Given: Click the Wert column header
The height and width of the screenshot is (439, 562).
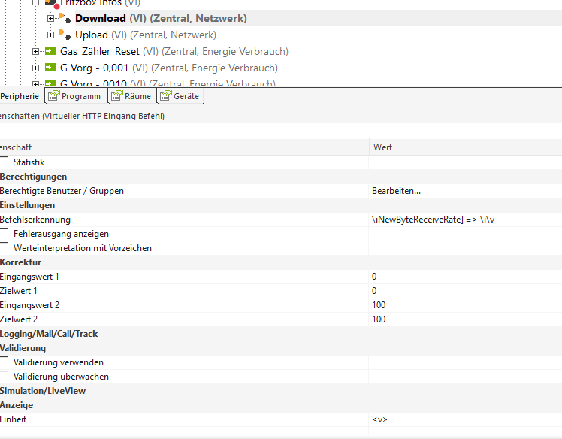Looking at the screenshot, I should tap(382, 147).
